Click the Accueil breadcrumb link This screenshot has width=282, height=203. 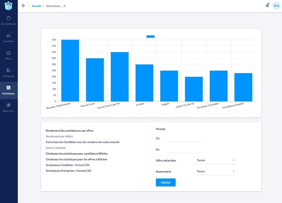point(36,6)
